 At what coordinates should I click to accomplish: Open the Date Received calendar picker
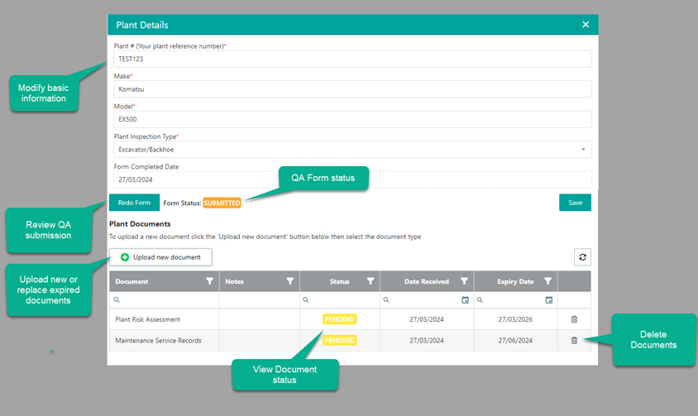465,299
